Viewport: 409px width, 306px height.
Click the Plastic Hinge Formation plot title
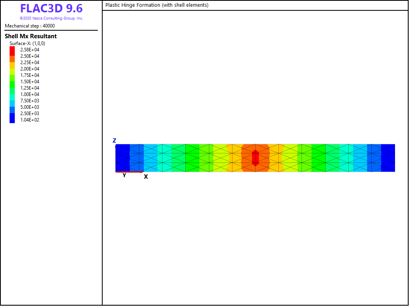pyautogui.click(x=157, y=5)
